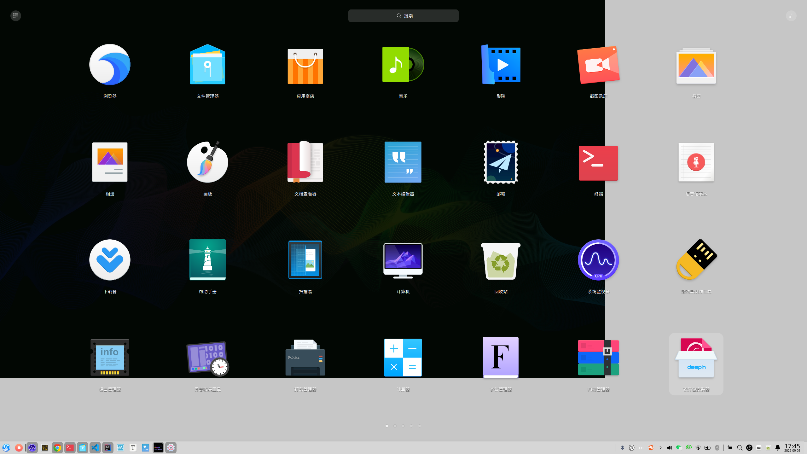Launch the 音乐 music app
Image resolution: width=807 pixels, height=454 pixels.
403,65
